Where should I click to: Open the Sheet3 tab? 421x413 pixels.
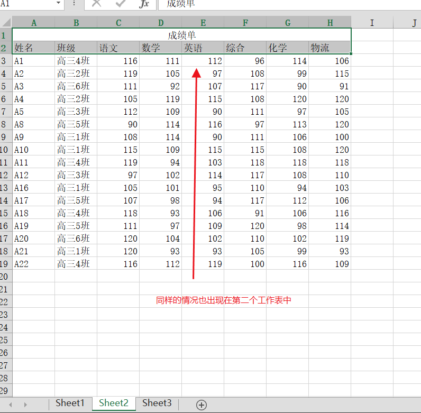pos(157,403)
